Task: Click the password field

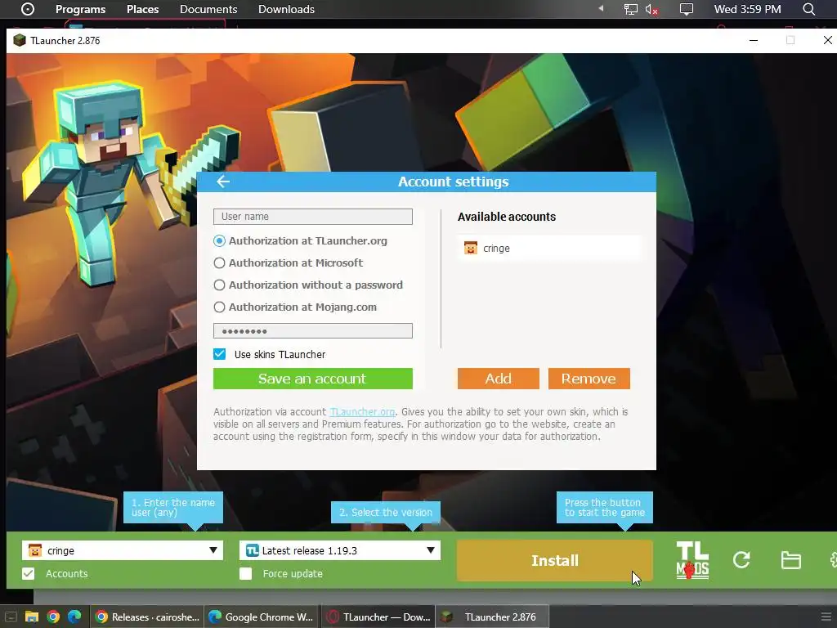Action: [x=313, y=330]
